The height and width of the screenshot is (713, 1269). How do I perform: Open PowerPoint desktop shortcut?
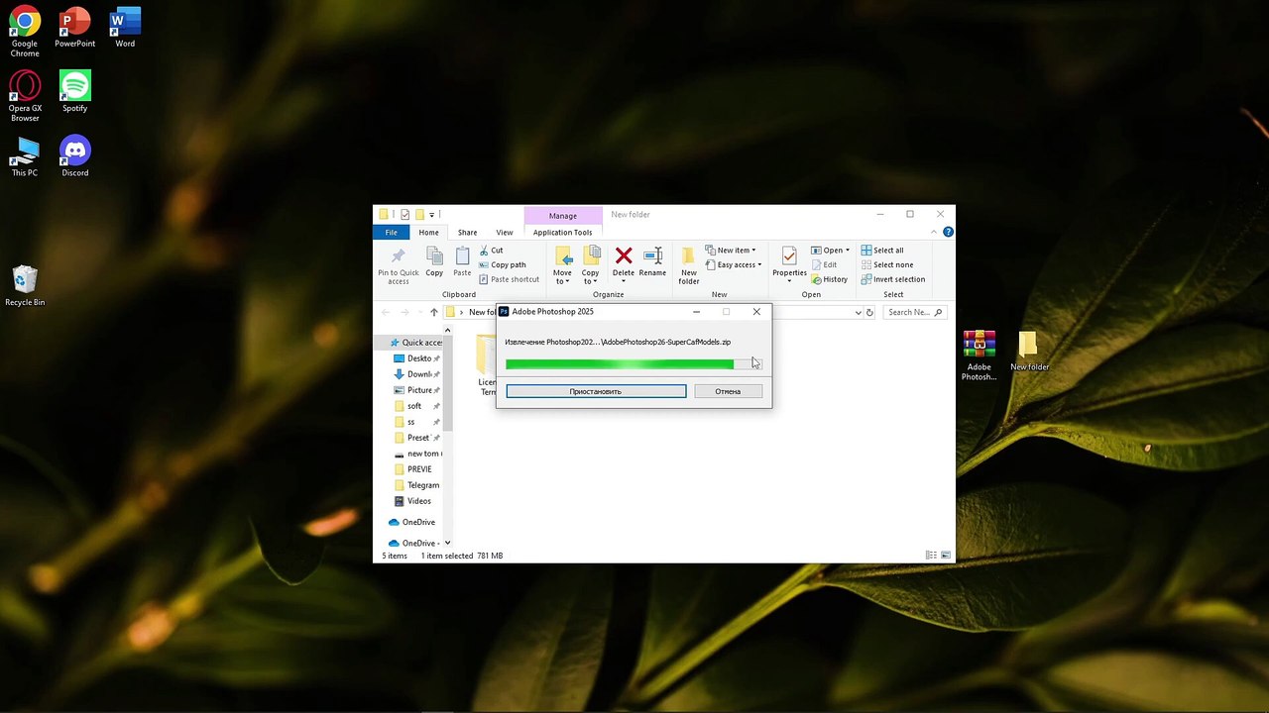[x=75, y=27]
